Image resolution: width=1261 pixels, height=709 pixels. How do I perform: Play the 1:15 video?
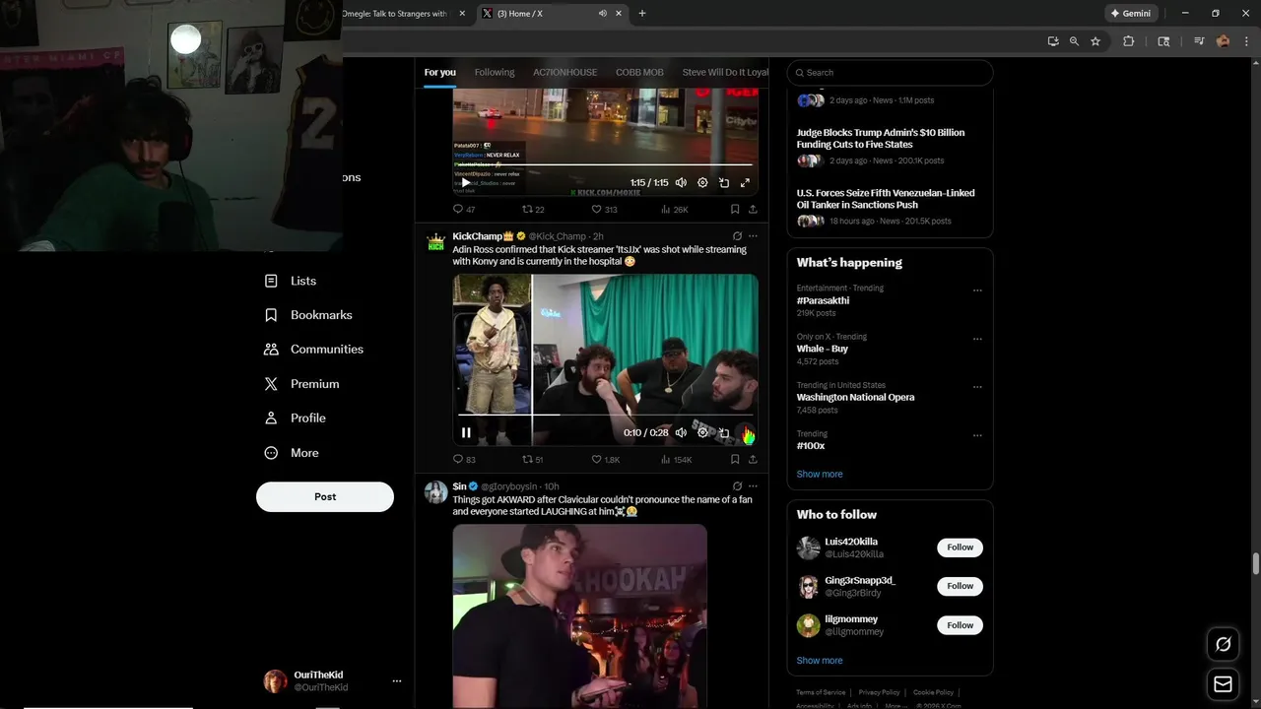pyautogui.click(x=466, y=182)
